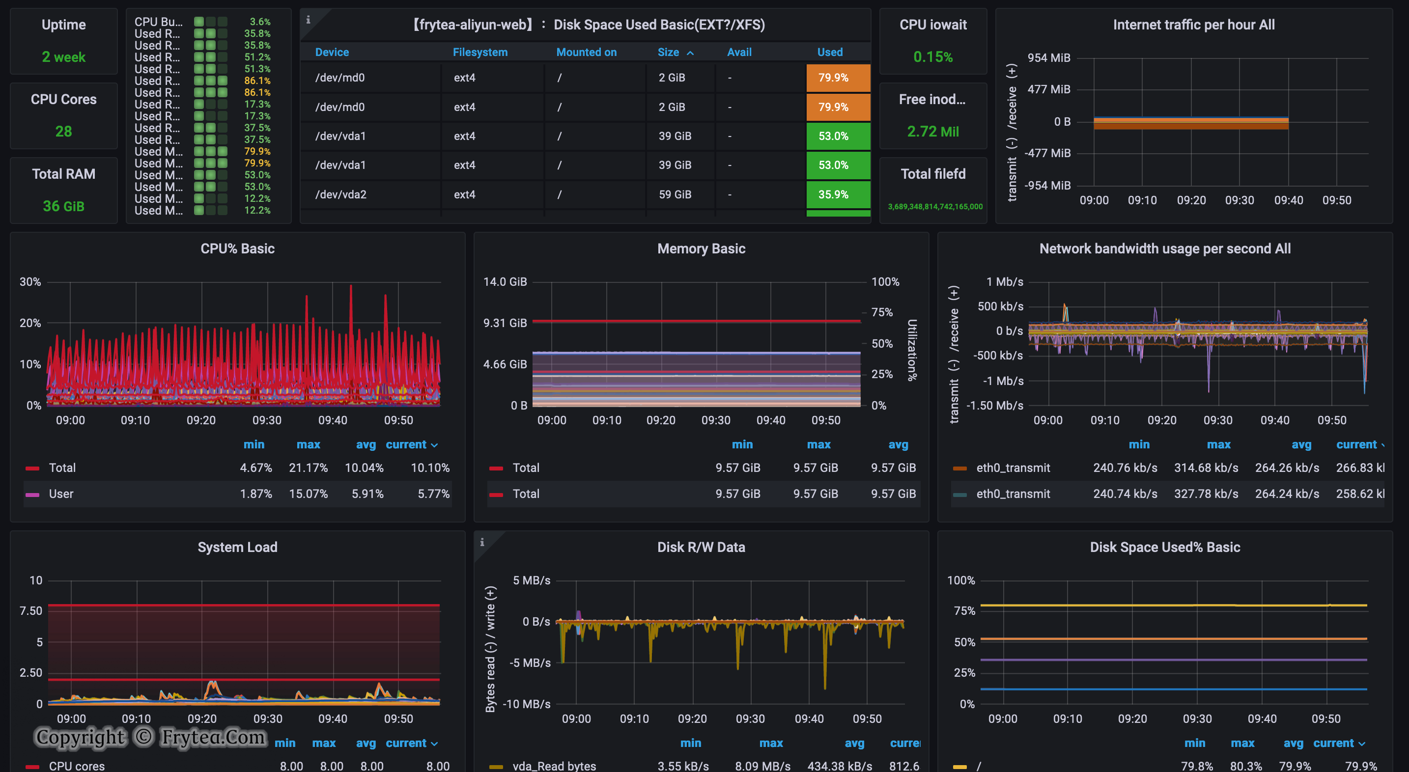
Task: Open Memory Basic panel title menu
Action: [x=701, y=248]
